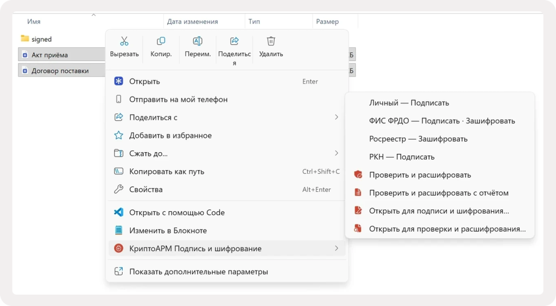The width and height of the screenshot is (556, 306).
Task: Select Добавить в избранное
Action: 227,135
